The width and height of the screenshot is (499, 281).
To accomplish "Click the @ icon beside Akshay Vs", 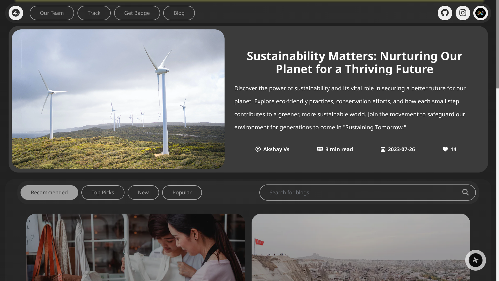I will click(258, 149).
